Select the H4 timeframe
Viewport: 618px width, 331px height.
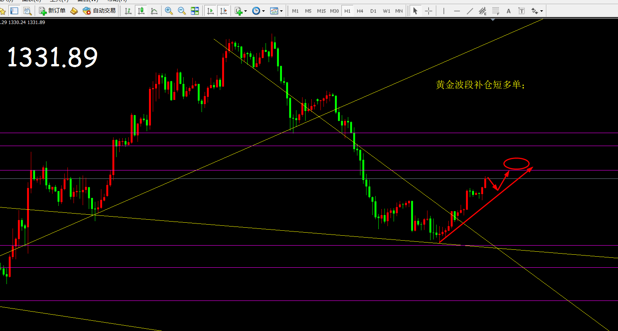(x=360, y=11)
